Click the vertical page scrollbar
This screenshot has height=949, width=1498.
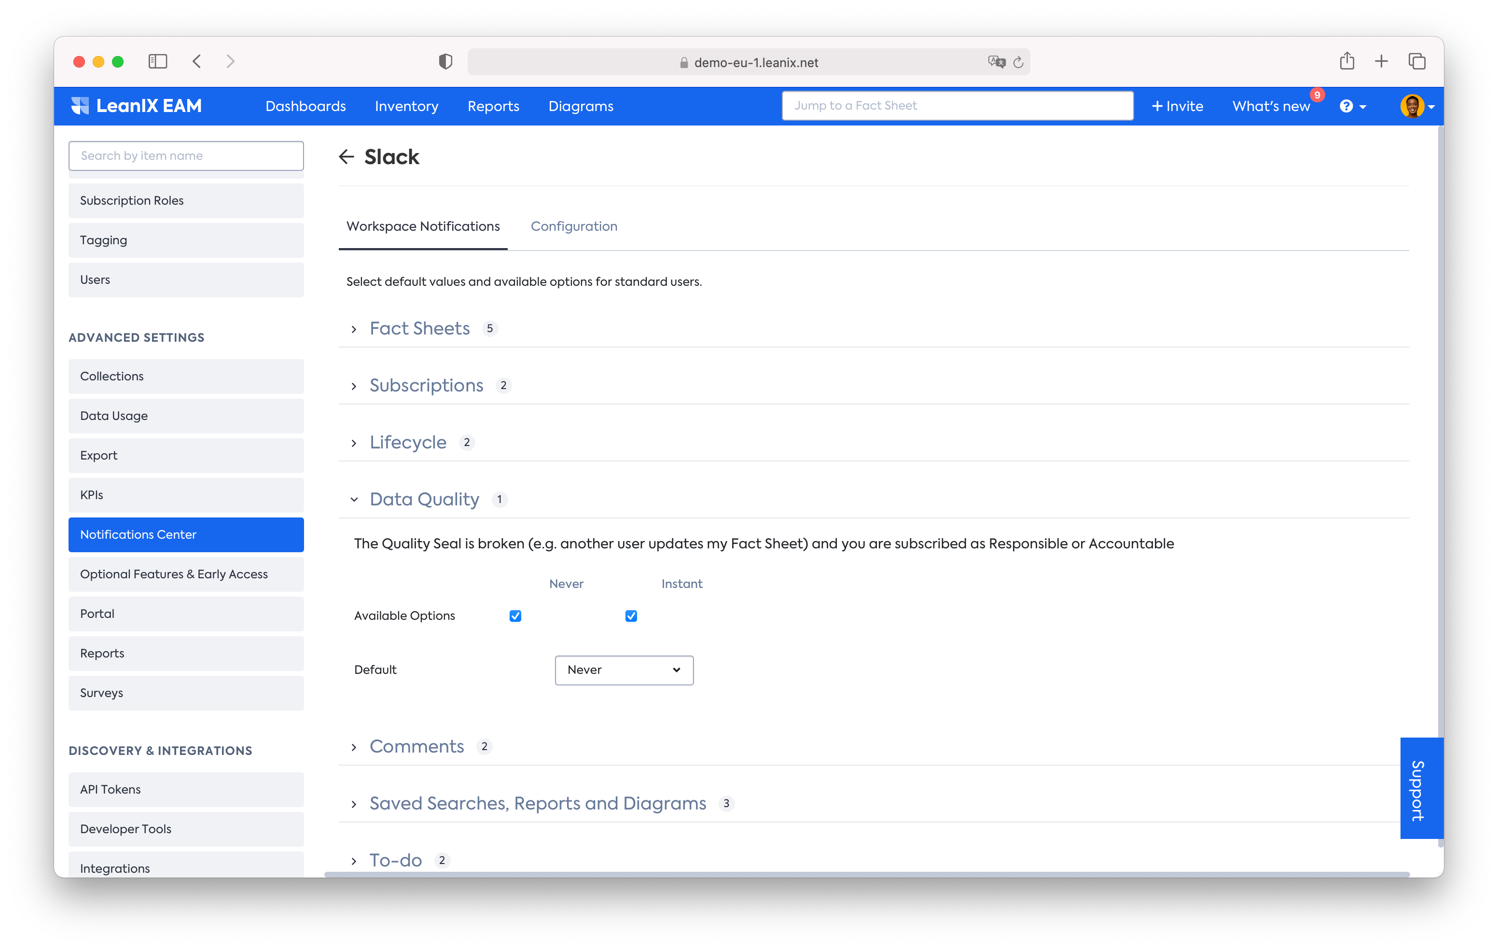(x=1440, y=487)
